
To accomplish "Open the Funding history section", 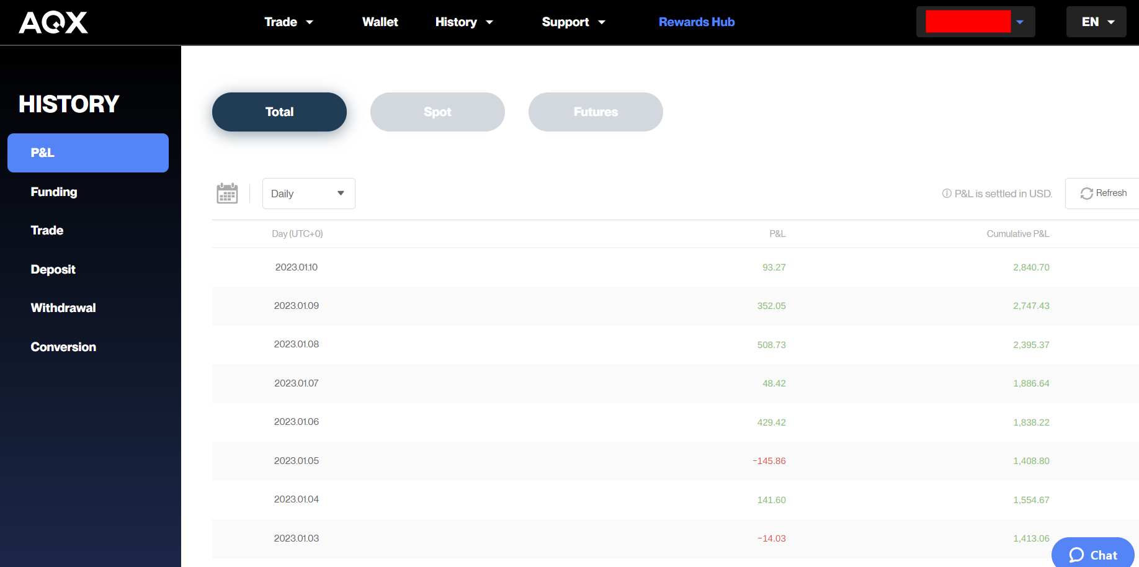I will coord(54,192).
